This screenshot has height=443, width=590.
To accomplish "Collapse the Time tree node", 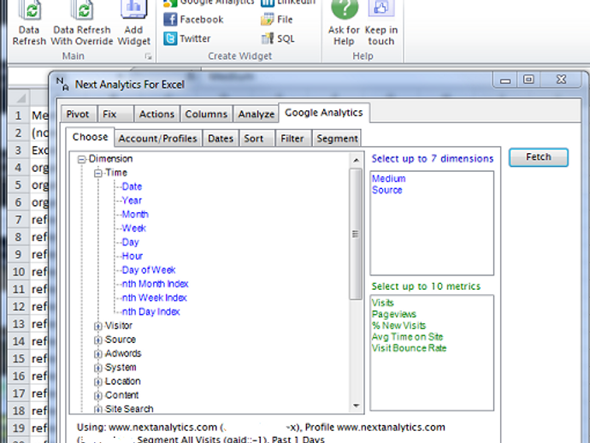I will pyautogui.click(x=97, y=173).
